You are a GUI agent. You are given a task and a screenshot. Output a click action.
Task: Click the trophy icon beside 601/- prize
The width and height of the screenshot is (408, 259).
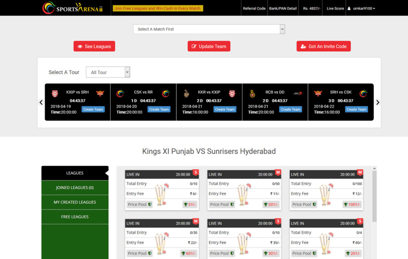tap(183, 253)
